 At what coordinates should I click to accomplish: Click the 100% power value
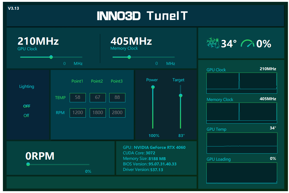(x=154, y=135)
